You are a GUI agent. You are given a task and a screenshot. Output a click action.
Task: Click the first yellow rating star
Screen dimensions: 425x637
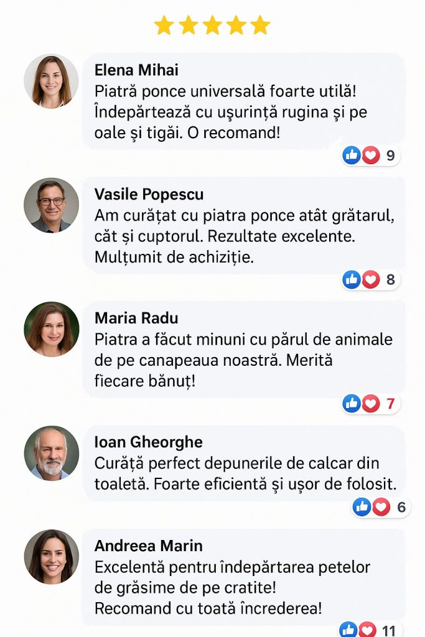click(164, 26)
